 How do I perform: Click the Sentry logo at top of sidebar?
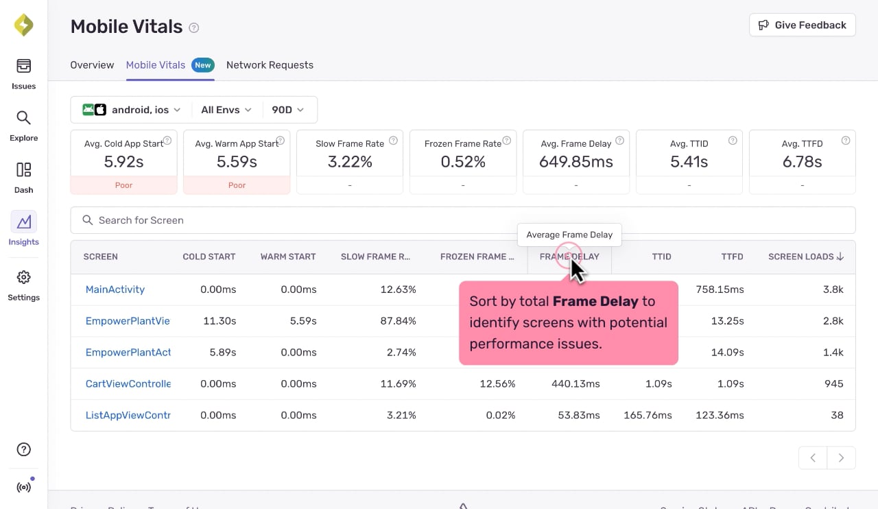click(23, 25)
